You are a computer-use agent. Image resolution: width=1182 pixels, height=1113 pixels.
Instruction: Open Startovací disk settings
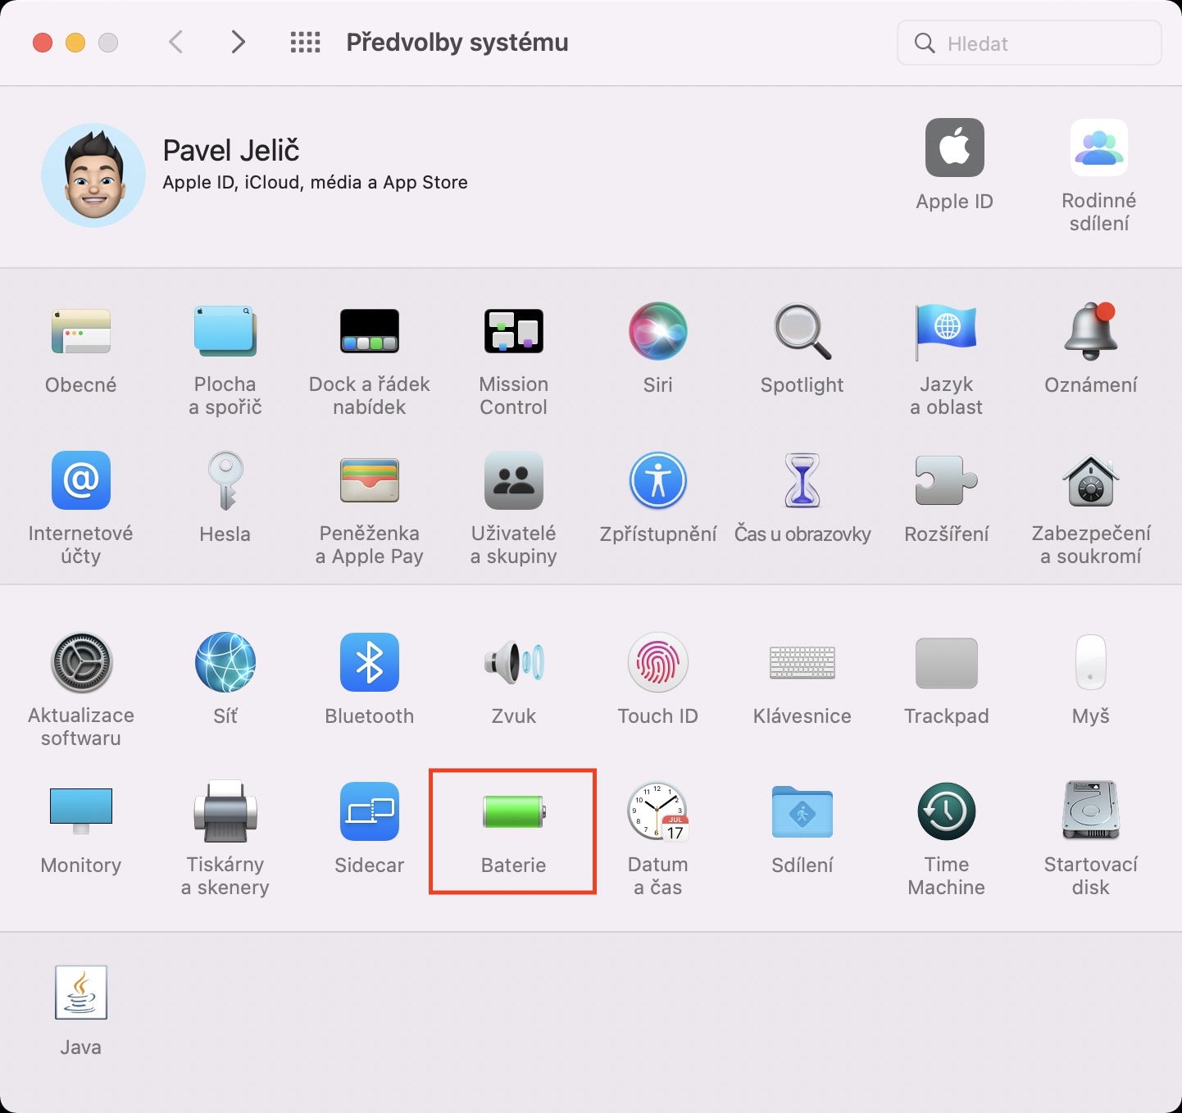pos(1091,811)
